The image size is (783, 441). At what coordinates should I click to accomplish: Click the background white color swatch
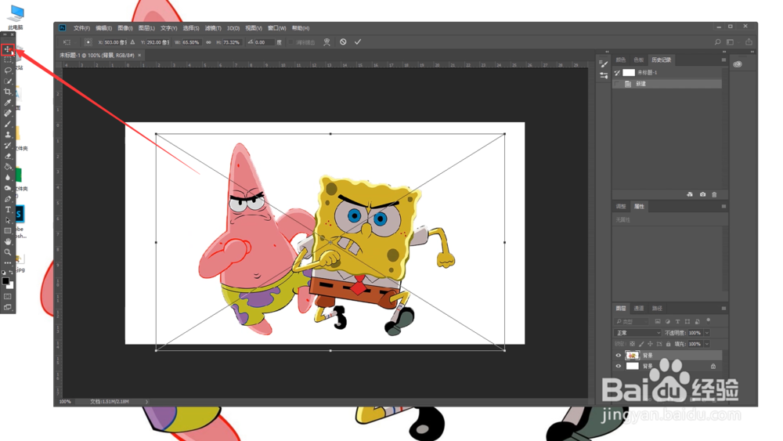[x=10, y=286]
